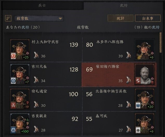The width and height of the screenshot is (165, 137).
Task: Click 森可成's white cross clan crest
Action: point(138,130)
